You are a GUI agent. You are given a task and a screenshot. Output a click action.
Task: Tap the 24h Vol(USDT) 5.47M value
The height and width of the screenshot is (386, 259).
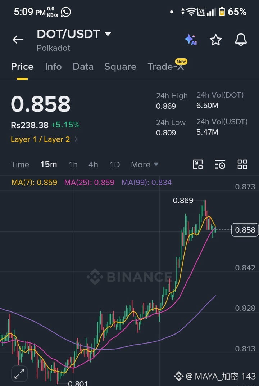[207, 132]
